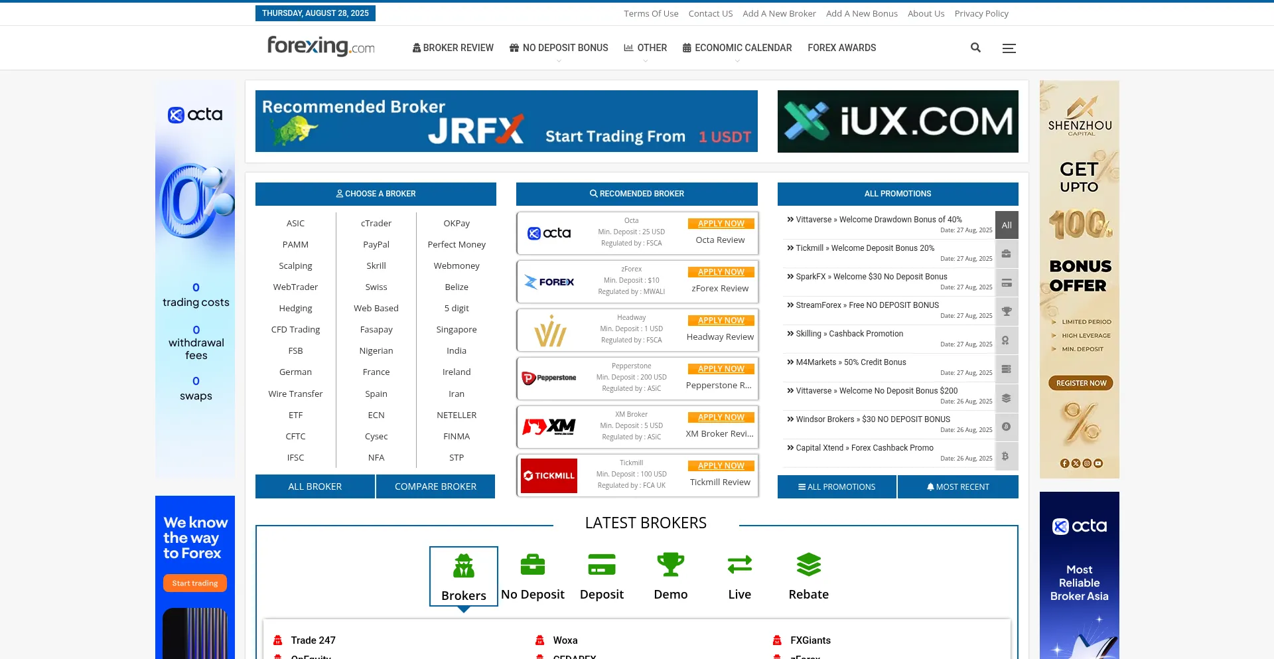The image size is (1274, 659).
Task: Expand the Other menu
Action: click(646, 48)
